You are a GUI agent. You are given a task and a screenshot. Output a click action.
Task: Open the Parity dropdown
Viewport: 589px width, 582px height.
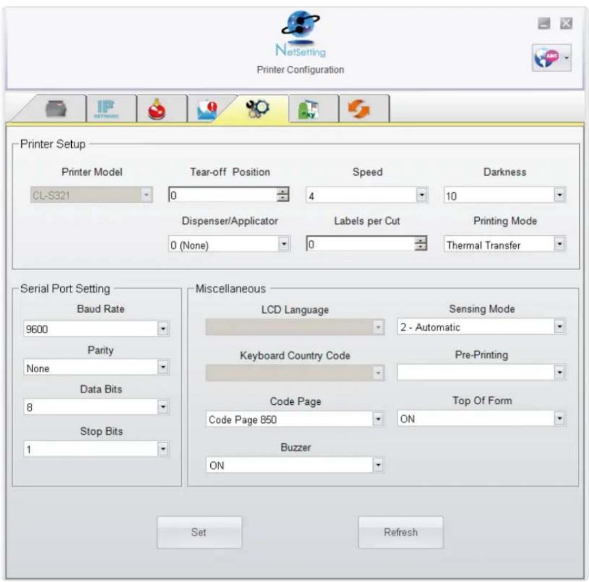pyautogui.click(x=163, y=367)
